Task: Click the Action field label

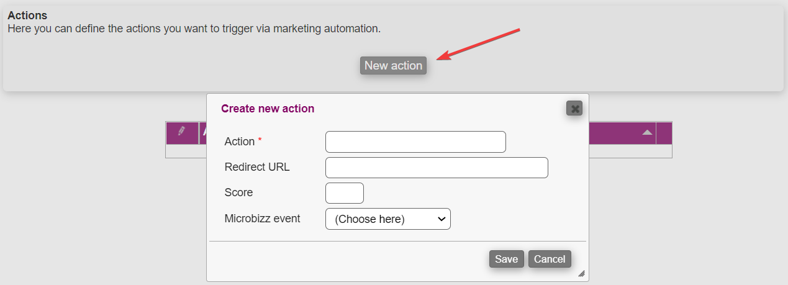Action: pos(240,142)
